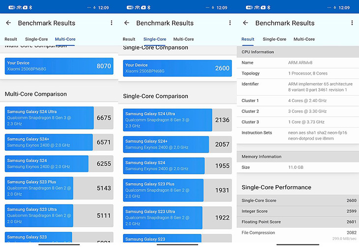Image resolution: width=359 pixels, height=247 pixels.
Task: Tap clock 12:09 in left screen status bar
Action: click(x=103, y=8)
